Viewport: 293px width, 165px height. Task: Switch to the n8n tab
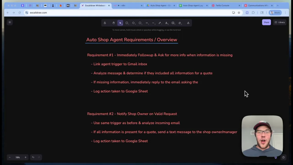tap(128, 5)
